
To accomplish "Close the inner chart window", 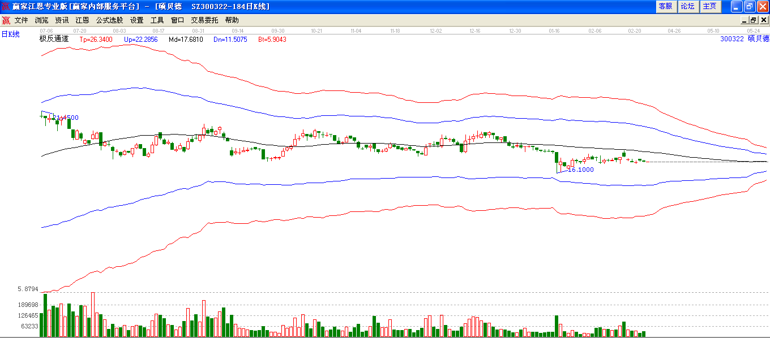I will [763, 20].
